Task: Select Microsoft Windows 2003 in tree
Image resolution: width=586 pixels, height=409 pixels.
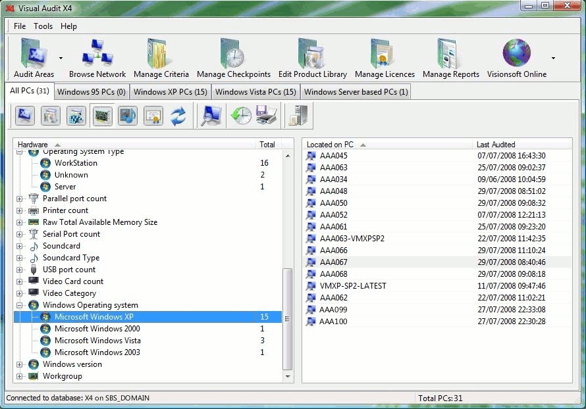Action: (97, 352)
